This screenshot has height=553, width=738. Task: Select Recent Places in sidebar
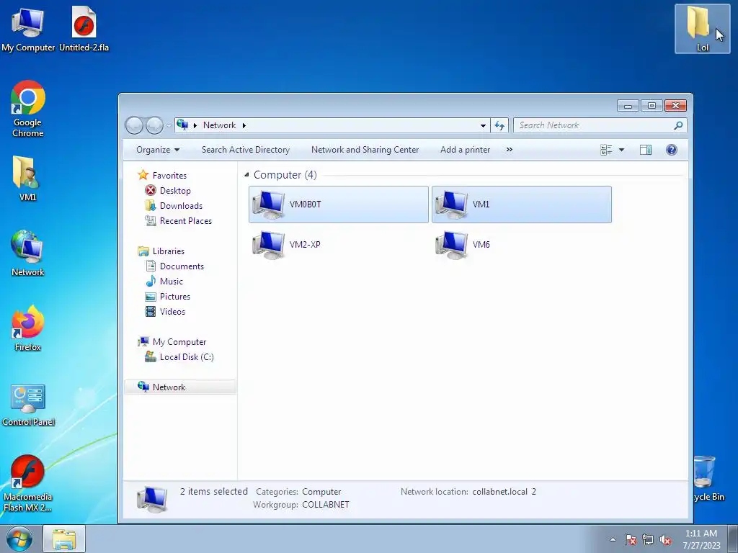185,220
